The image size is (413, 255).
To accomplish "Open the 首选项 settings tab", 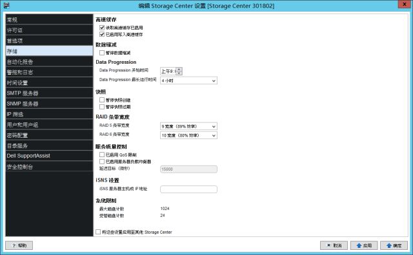I will 49,41.
